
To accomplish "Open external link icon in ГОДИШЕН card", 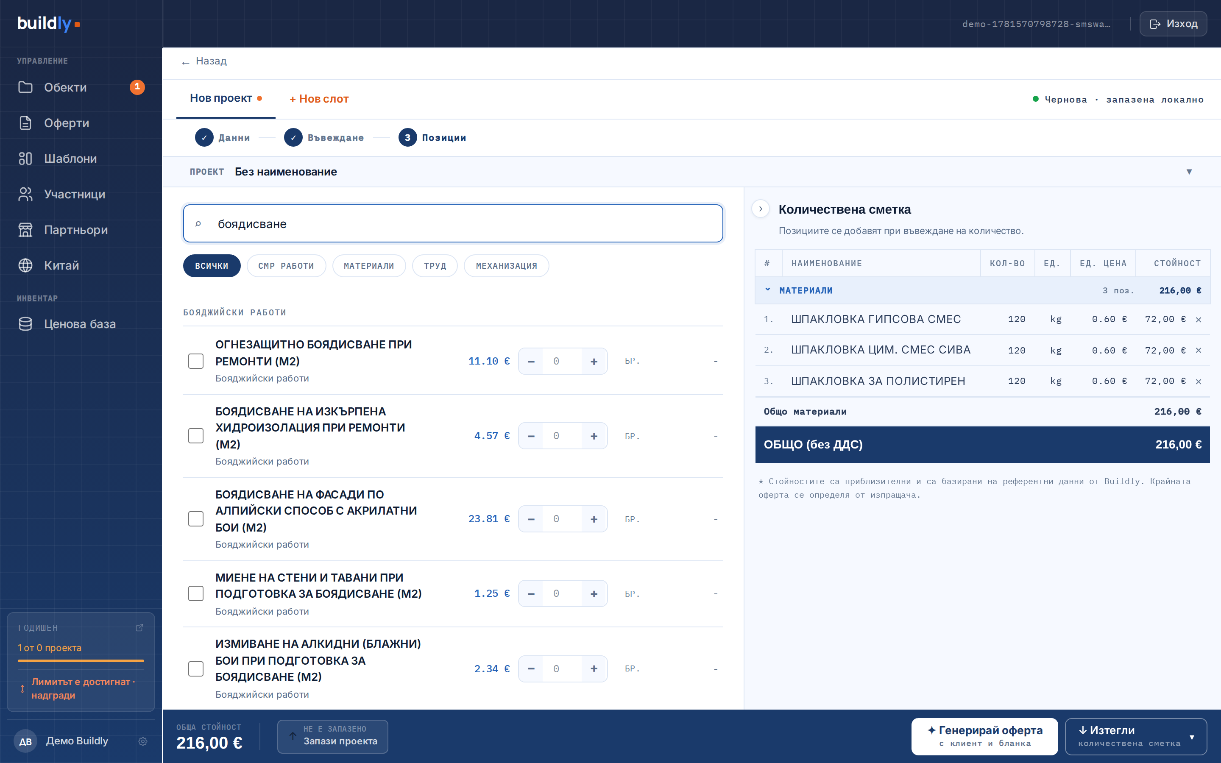I will point(139,628).
